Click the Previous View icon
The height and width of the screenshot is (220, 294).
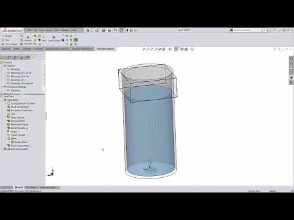tap(152, 49)
